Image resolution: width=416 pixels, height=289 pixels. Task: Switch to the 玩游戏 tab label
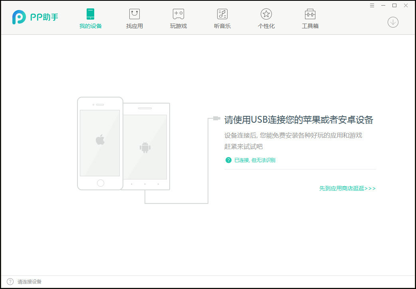click(178, 26)
